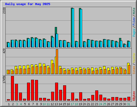Select the tall cyan bar for day 19
The width and height of the screenshot is (137, 107).
click(81, 28)
